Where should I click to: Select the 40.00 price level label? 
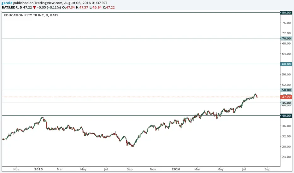[286, 116]
